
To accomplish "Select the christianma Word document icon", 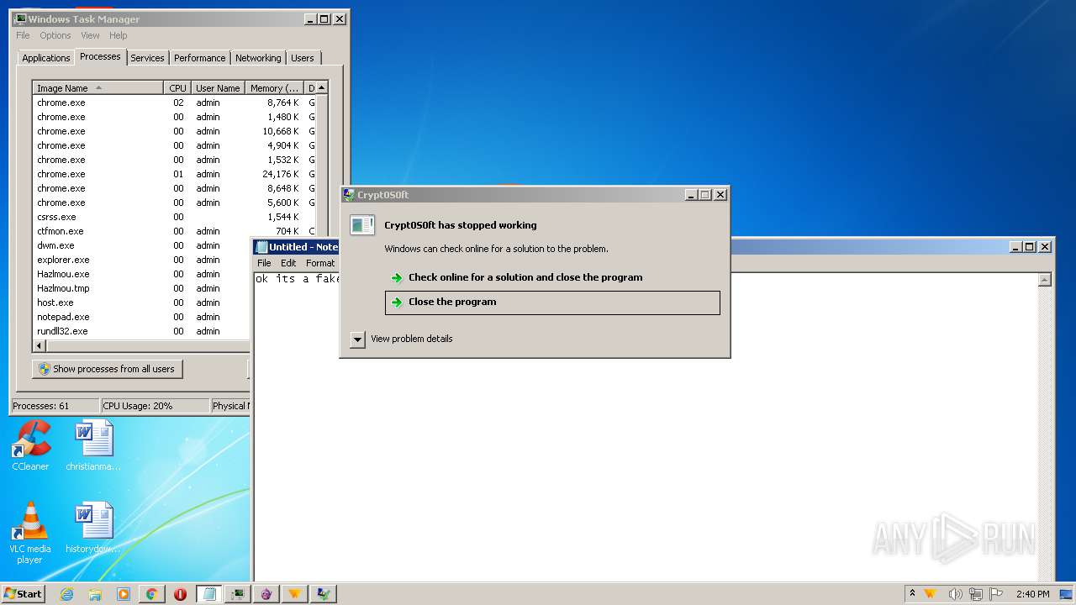I will click(x=93, y=445).
